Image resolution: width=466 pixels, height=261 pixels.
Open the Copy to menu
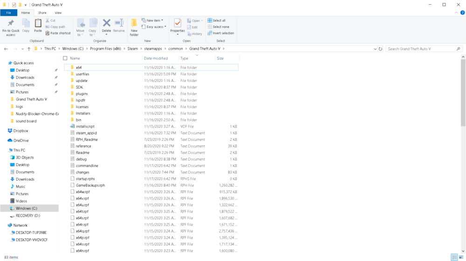[x=92, y=27]
